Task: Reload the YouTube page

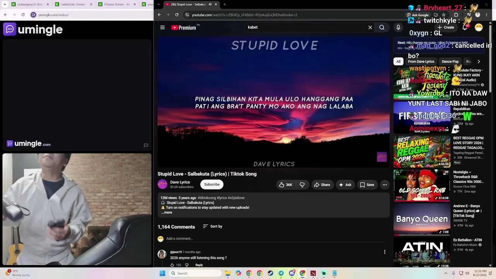Action: coord(177,15)
